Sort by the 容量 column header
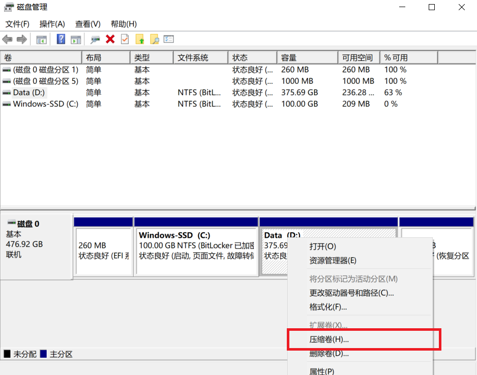Image resolution: width=477 pixels, height=375 pixels. click(x=289, y=58)
